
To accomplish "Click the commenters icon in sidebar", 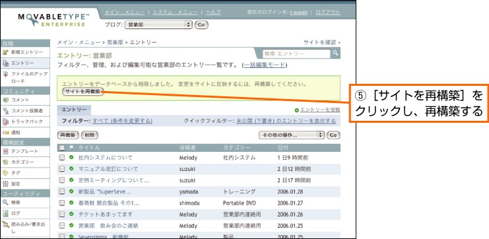I will coord(5,111).
